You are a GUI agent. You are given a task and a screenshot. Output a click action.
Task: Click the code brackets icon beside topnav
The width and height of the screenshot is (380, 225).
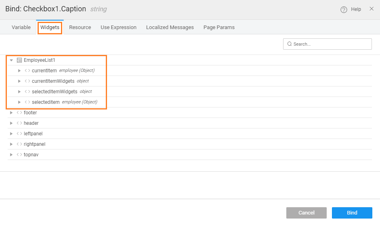point(19,155)
